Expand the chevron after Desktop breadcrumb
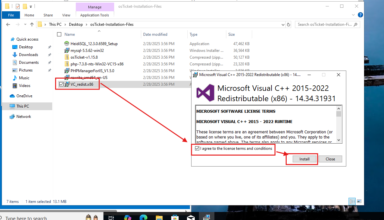 (87, 24)
